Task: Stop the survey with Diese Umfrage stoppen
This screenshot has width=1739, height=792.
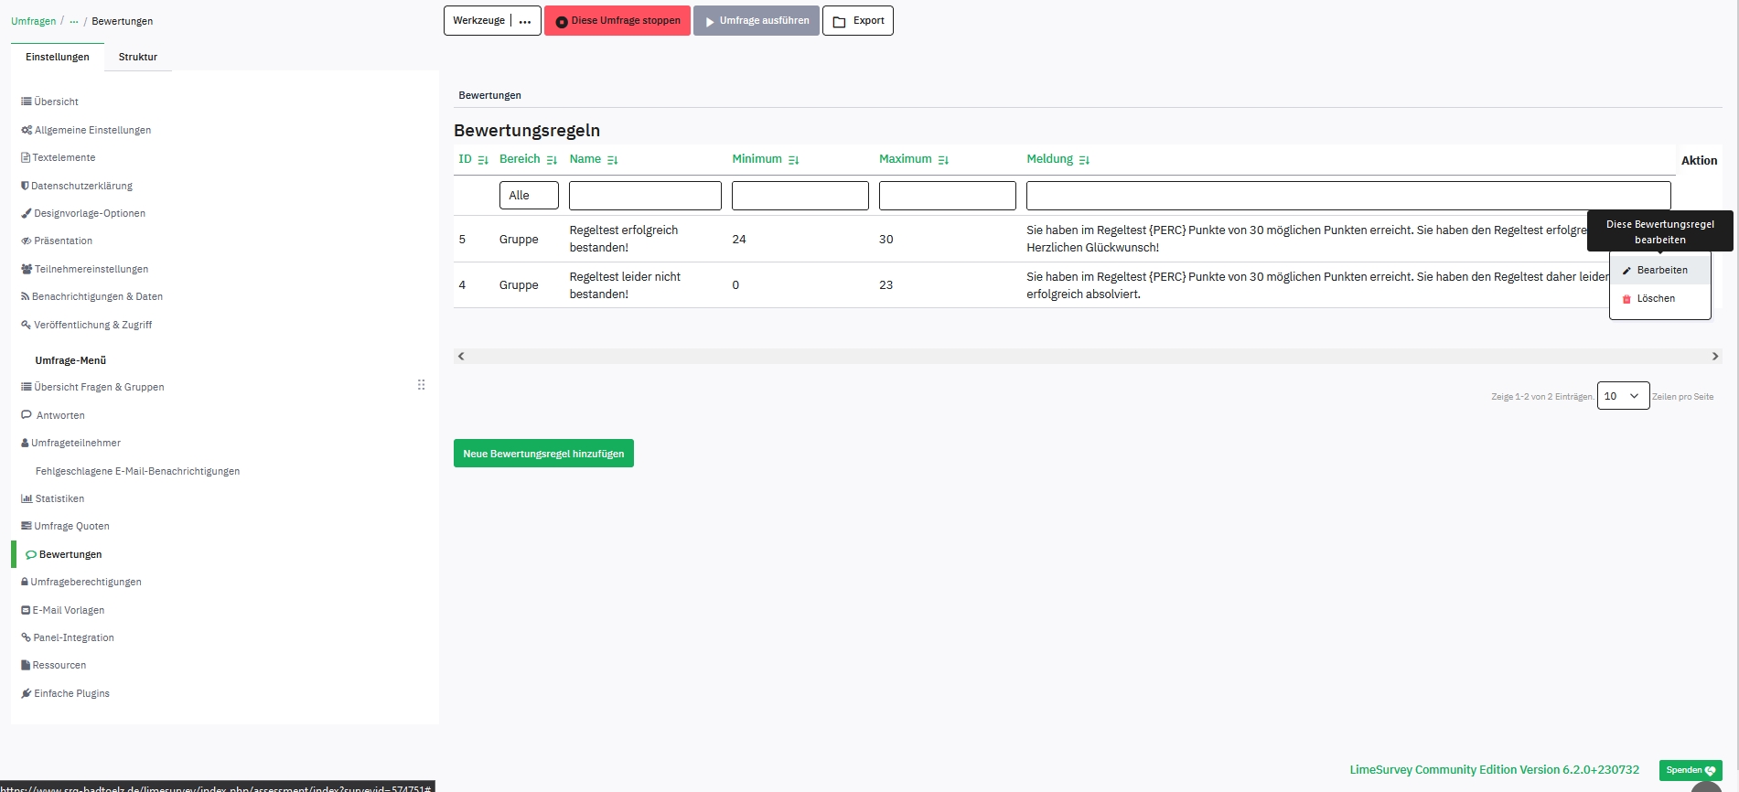Action: [617, 21]
